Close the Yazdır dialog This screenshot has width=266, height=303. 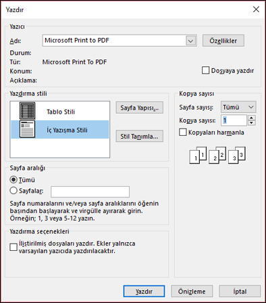[x=256, y=9]
